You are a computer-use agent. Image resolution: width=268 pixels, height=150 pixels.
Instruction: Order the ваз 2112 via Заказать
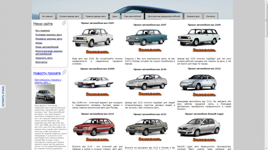204,95
